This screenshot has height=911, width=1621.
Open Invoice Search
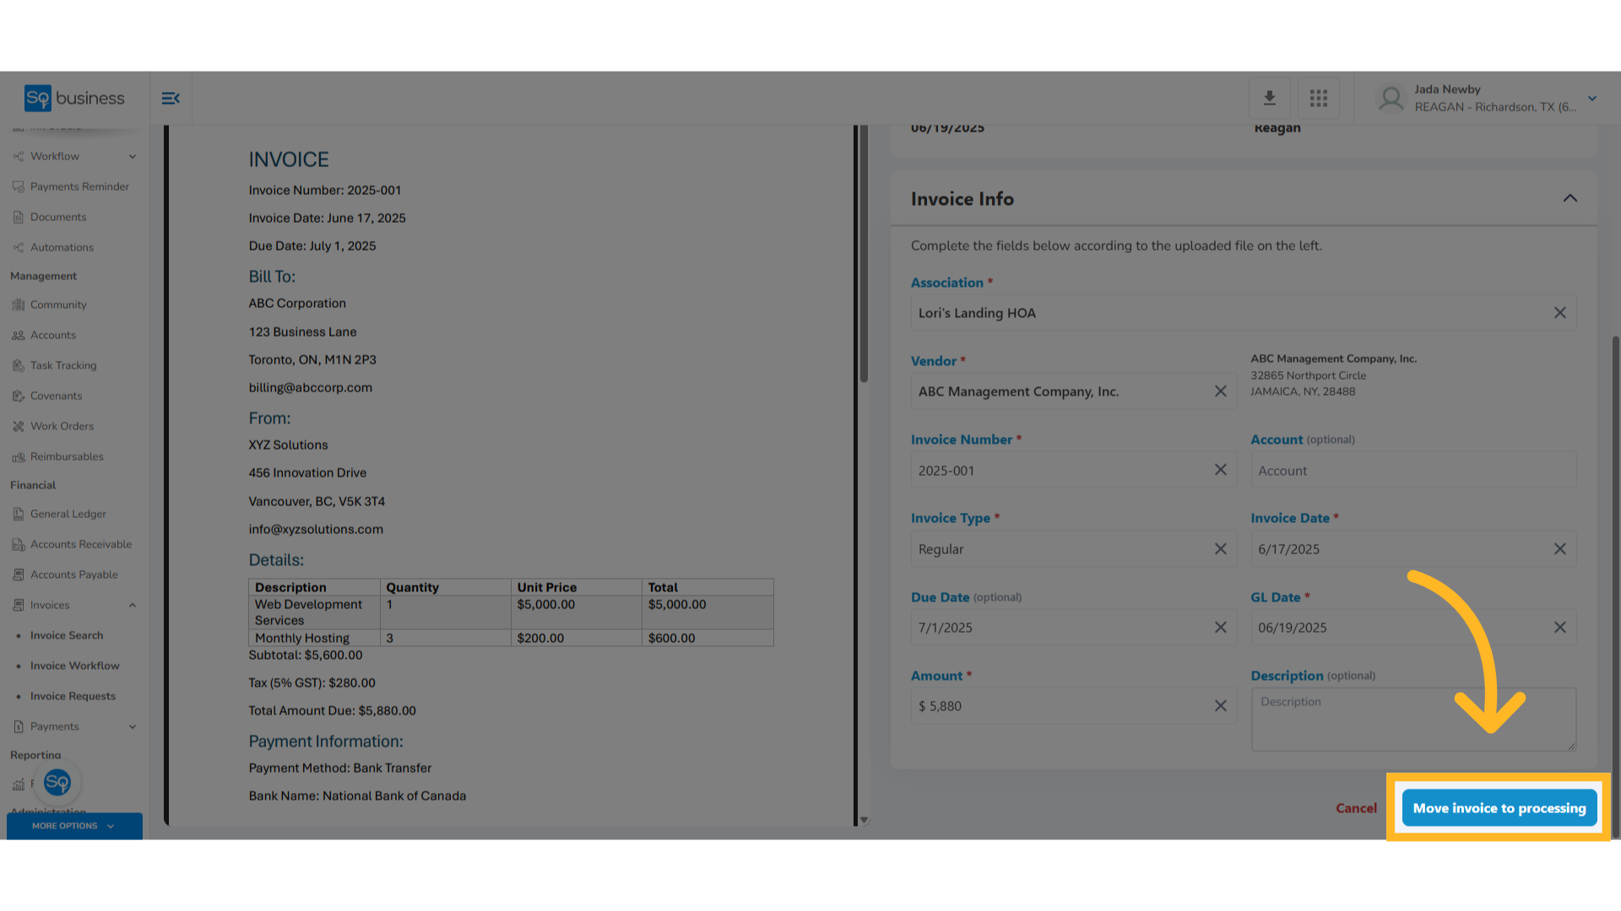coord(67,635)
